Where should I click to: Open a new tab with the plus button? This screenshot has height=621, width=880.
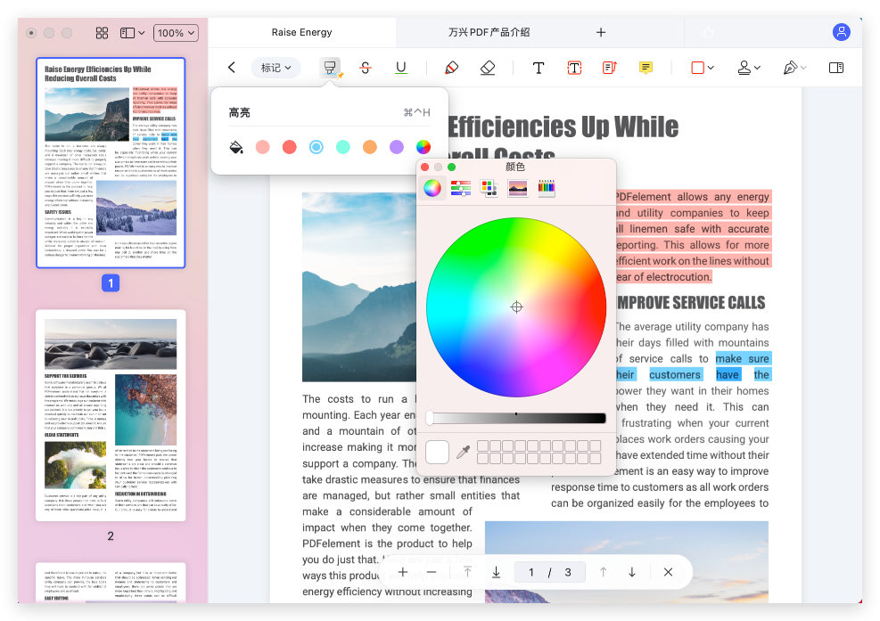pos(600,32)
